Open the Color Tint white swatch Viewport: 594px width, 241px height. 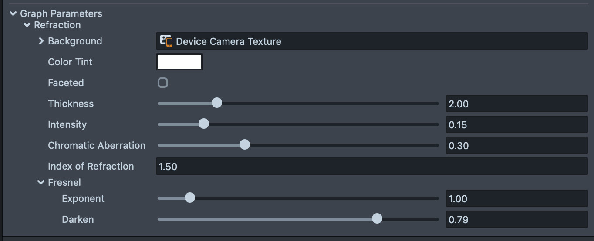pos(179,62)
